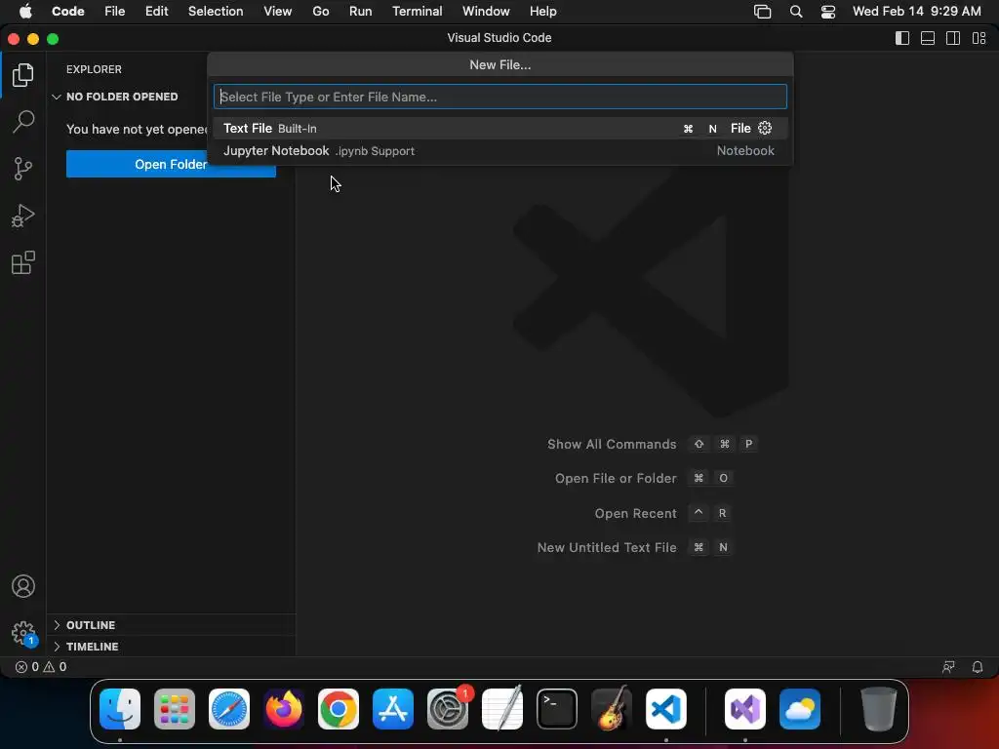
Task: Open the Source Control view
Action: [23, 169]
